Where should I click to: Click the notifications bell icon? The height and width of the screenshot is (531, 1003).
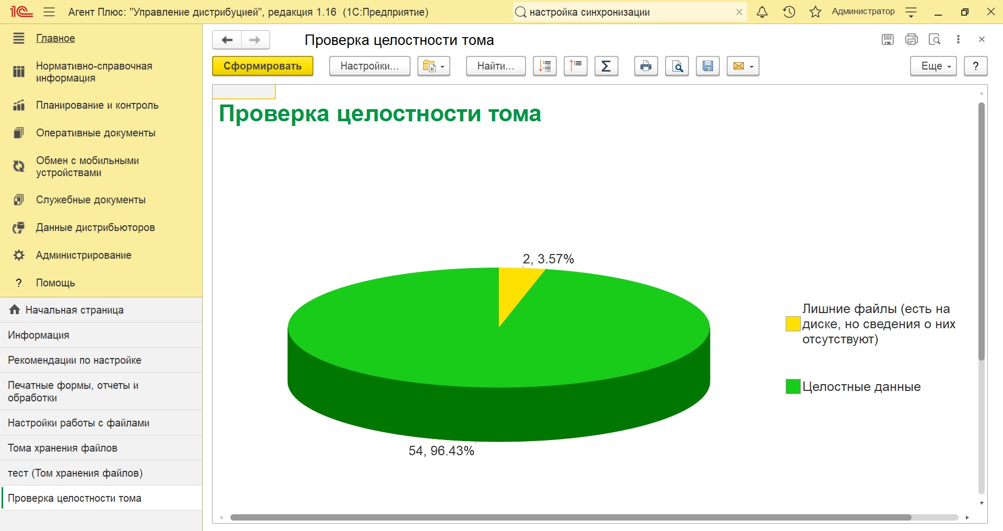coord(762,12)
